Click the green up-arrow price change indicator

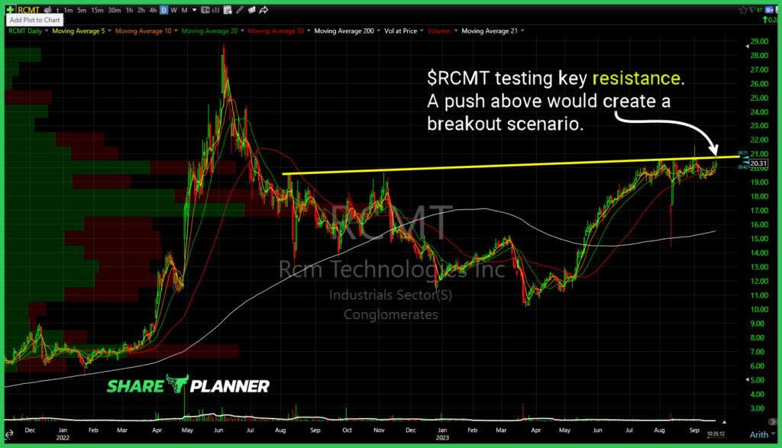pyautogui.click(x=765, y=20)
